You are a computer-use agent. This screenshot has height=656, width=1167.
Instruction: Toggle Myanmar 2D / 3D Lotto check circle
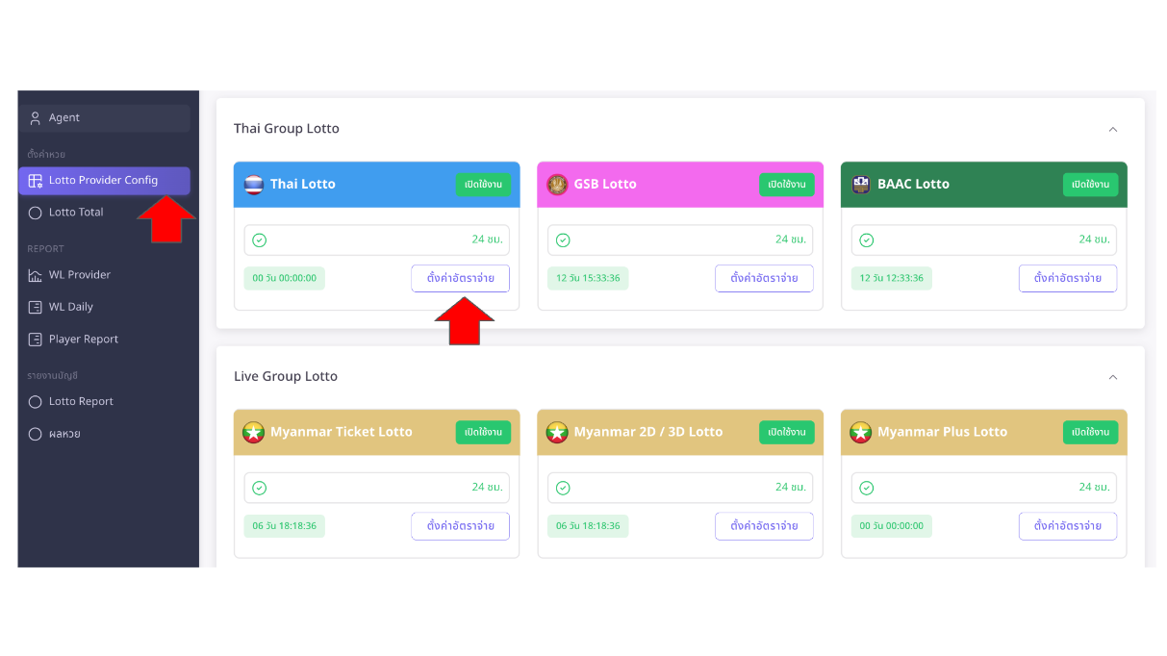pos(562,488)
